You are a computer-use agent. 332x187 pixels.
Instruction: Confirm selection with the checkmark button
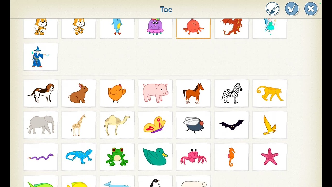292,9
